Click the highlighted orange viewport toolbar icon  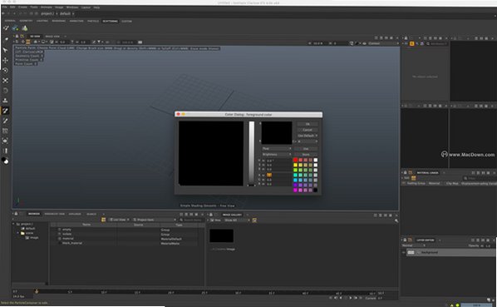28,42
